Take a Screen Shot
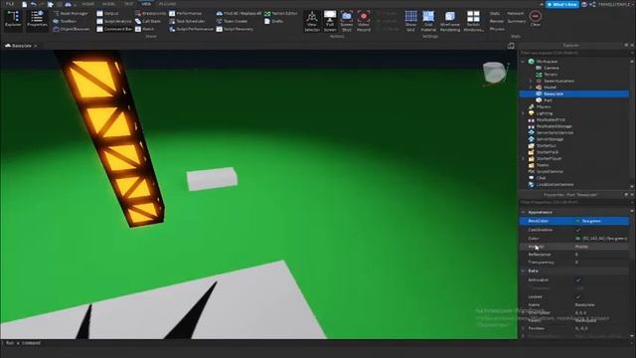Image resolution: width=636 pixels, height=358 pixels. 347,21
